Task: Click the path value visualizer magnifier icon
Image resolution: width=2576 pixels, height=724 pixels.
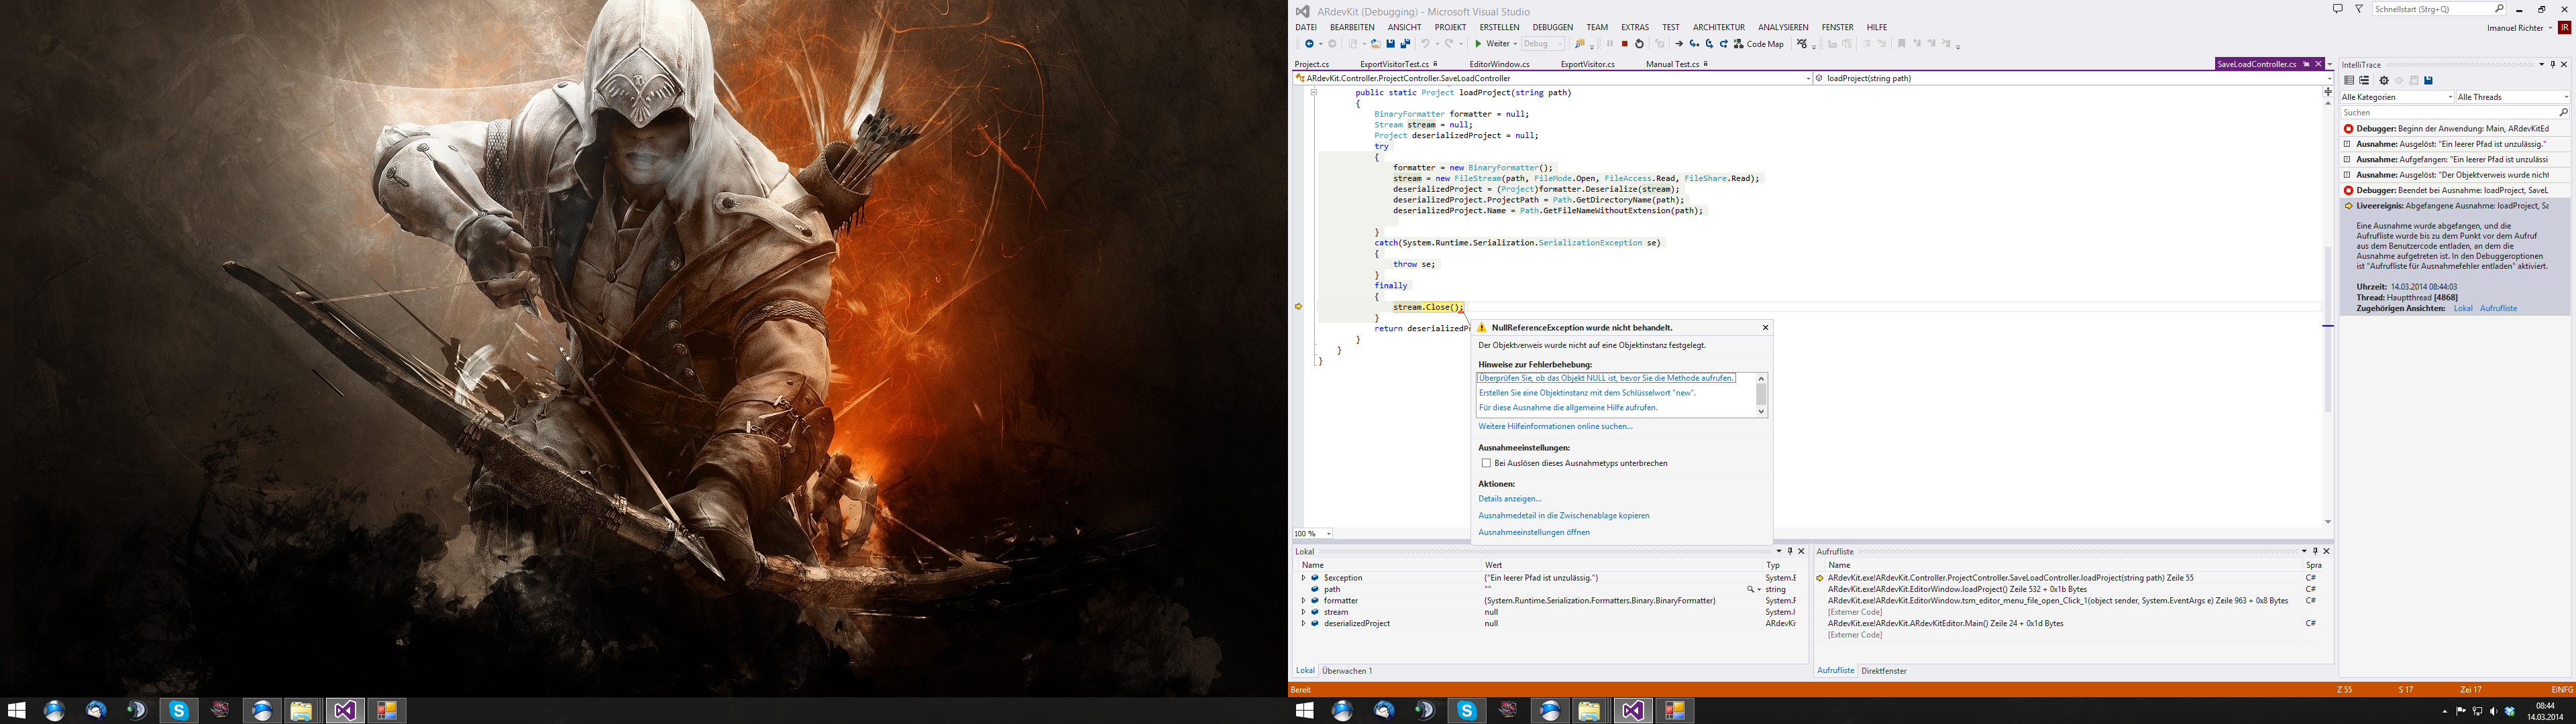Action: 1750,590
